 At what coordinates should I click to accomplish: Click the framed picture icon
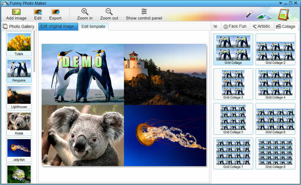tap(283, 14)
